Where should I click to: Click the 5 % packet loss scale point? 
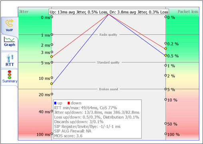[x=165, y=89]
